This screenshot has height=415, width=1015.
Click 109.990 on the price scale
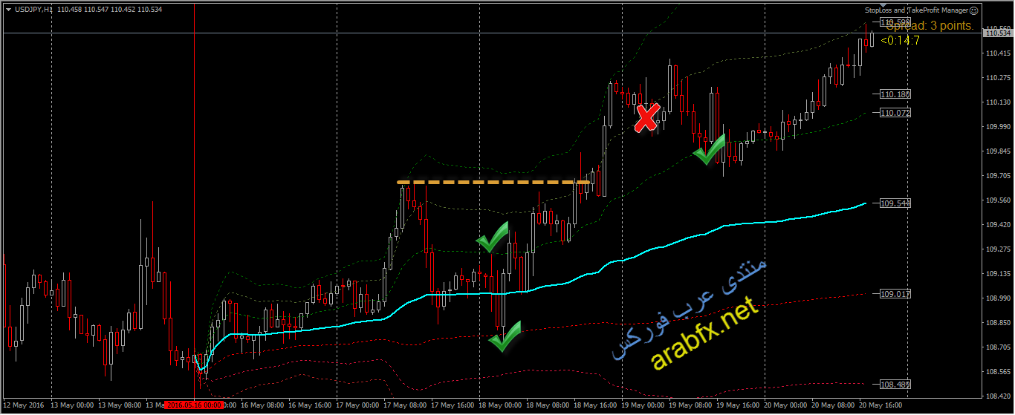[997, 127]
